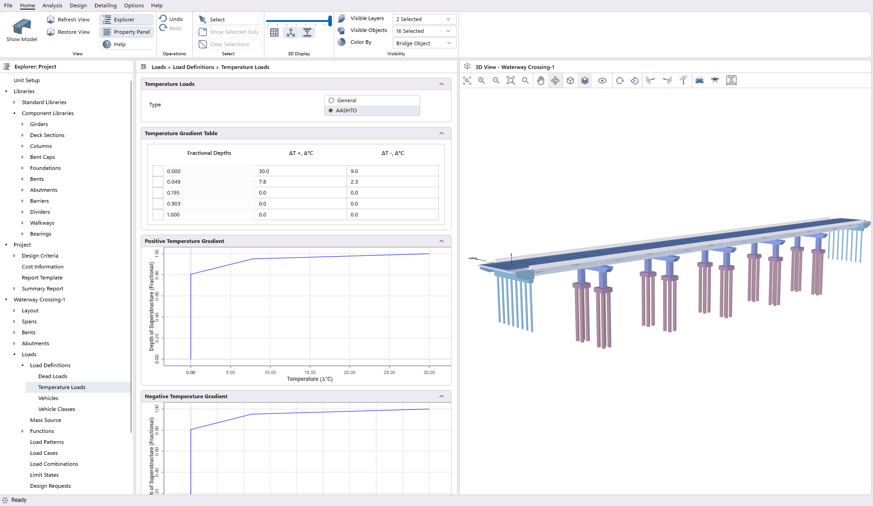Click the eye visibility icon in 3D toolbar

coord(602,81)
